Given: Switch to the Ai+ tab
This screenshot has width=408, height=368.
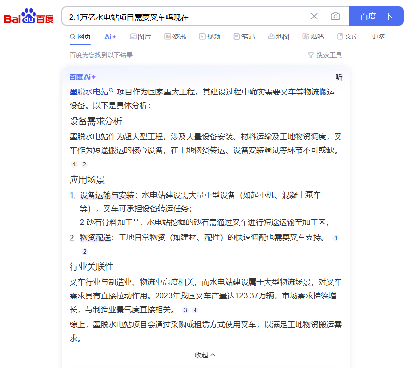Looking at the screenshot, I should coord(110,37).
